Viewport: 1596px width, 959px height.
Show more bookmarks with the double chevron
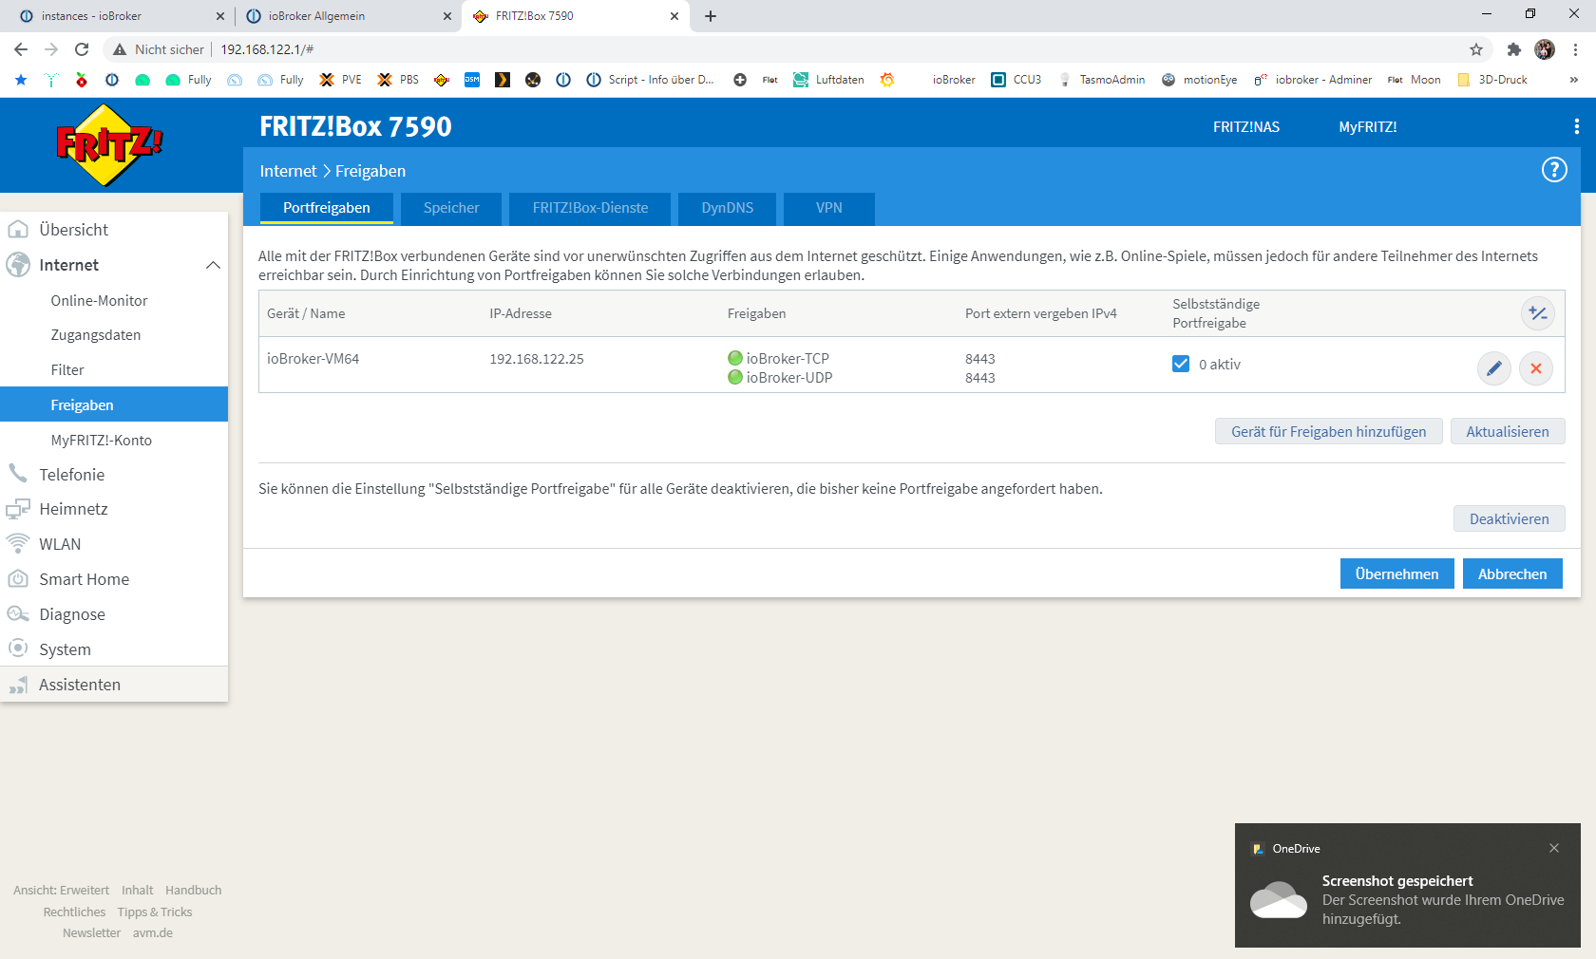1574,80
